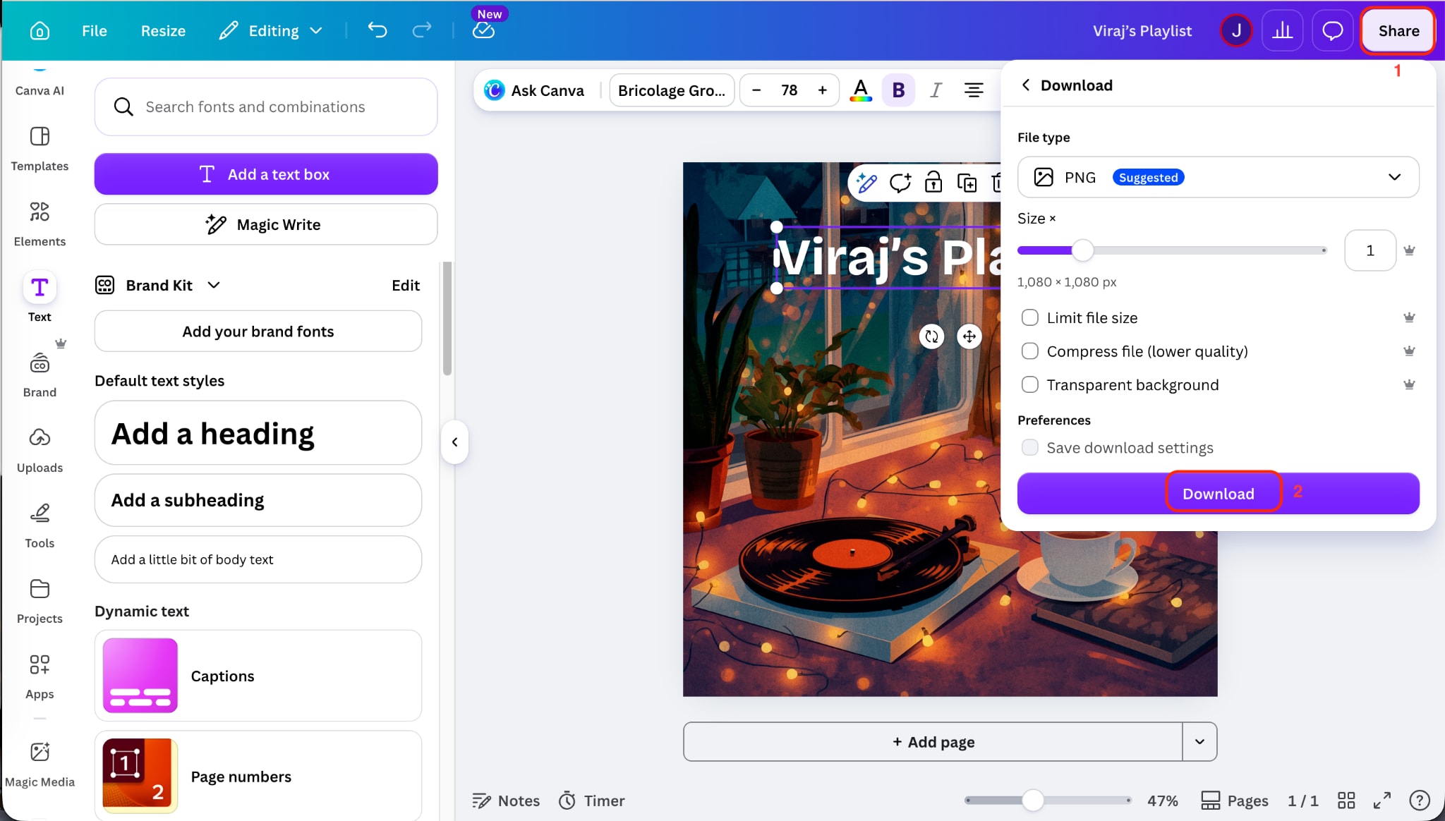
Task: Select Text tab in sidebar
Action: point(40,298)
